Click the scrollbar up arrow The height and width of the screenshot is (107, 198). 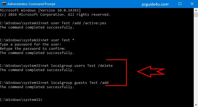[x=196, y=10]
